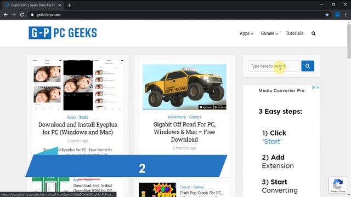The height and width of the screenshot is (197, 351).
Task: Go back with the browser back arrow
Action: 5,15
